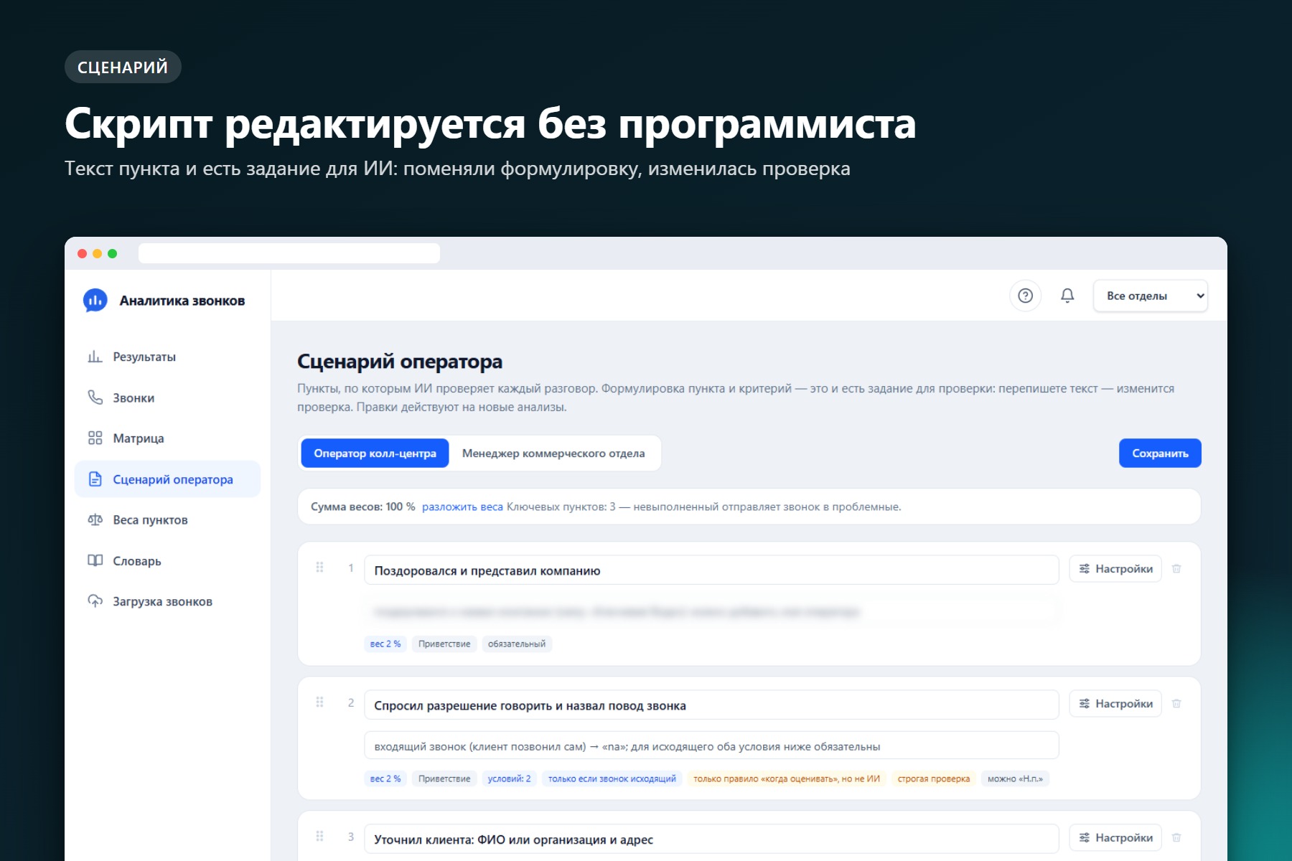
Task: Edit the Уточнил клиента: ФИО field
Action: (x=711, y=839)
